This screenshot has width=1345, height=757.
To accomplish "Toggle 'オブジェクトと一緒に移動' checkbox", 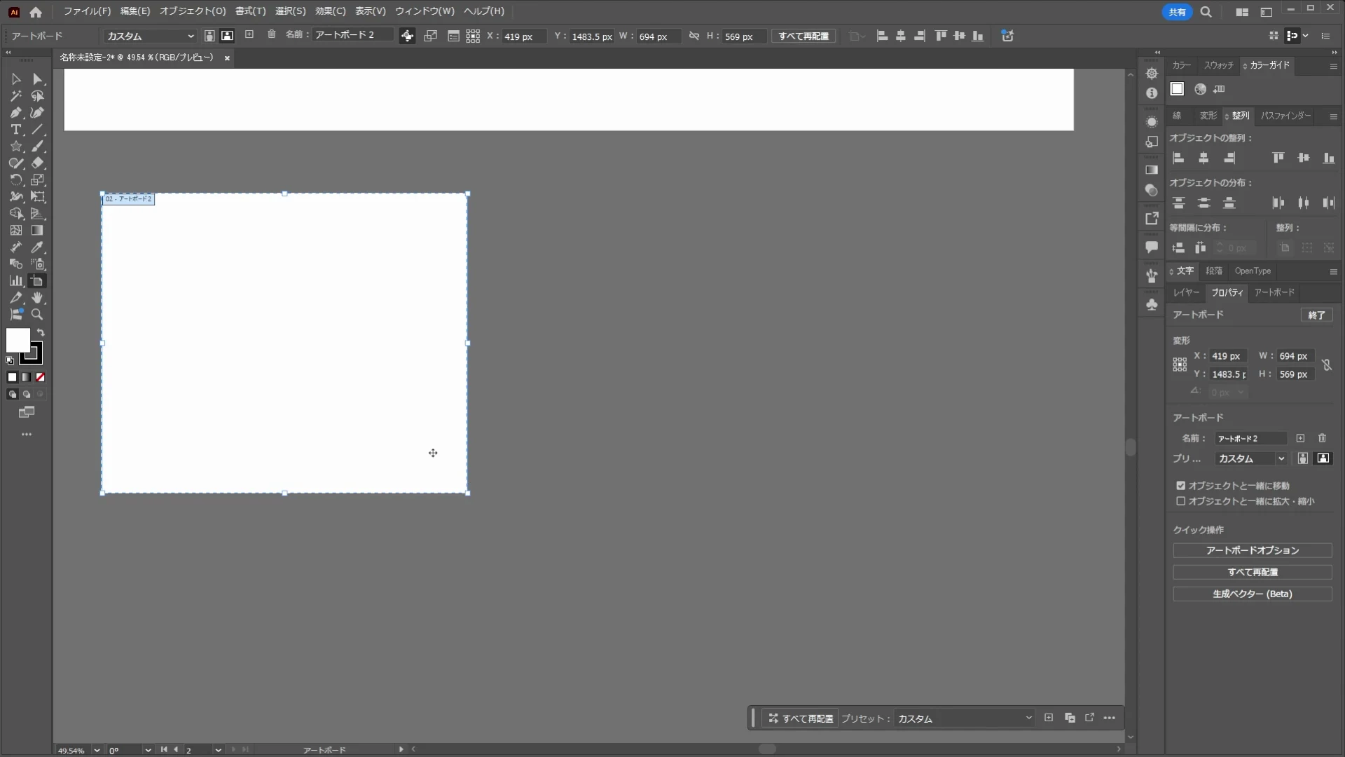I will point(1181,486).
